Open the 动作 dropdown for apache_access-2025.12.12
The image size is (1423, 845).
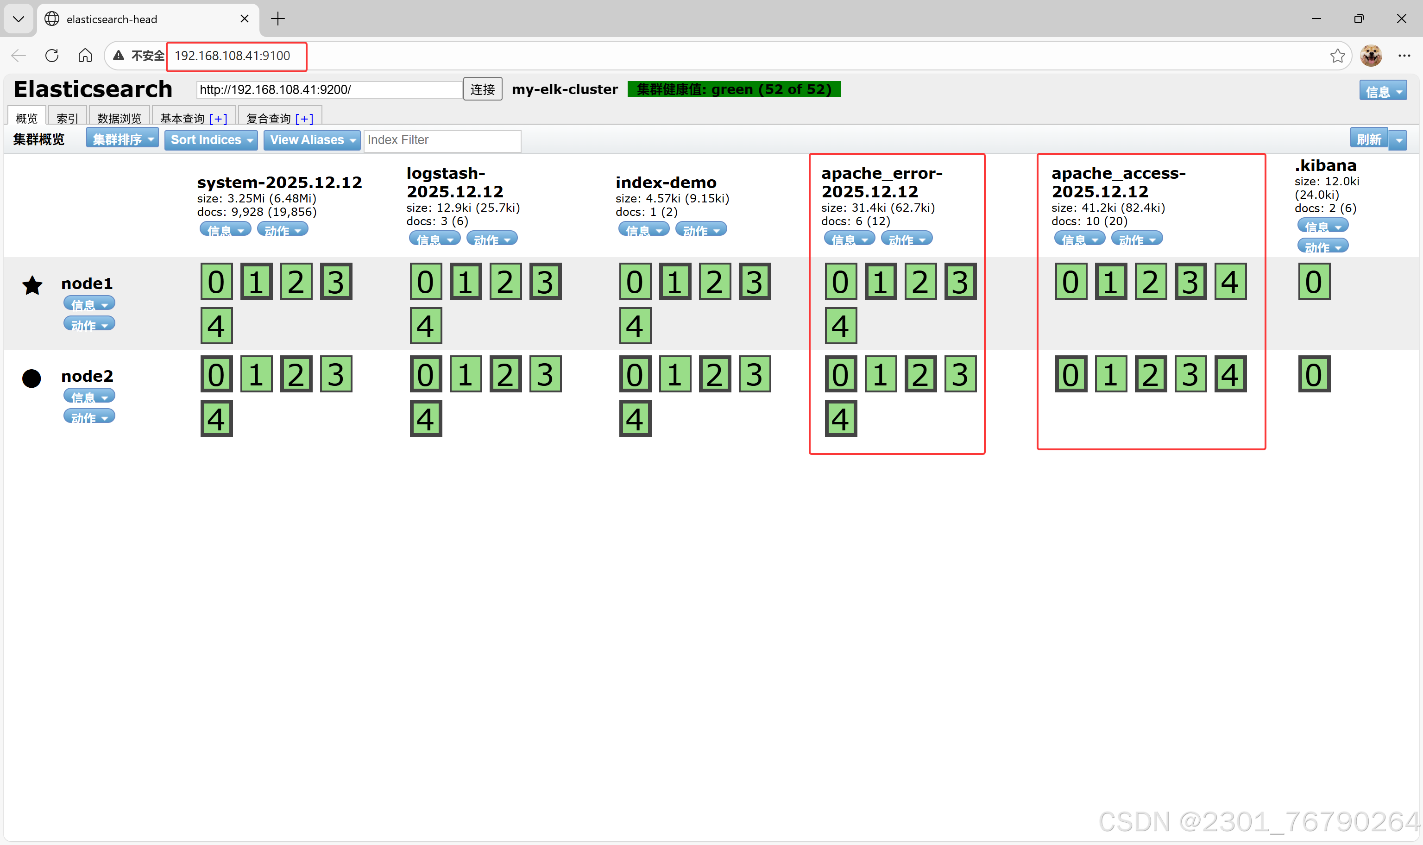pos(1137,239)
